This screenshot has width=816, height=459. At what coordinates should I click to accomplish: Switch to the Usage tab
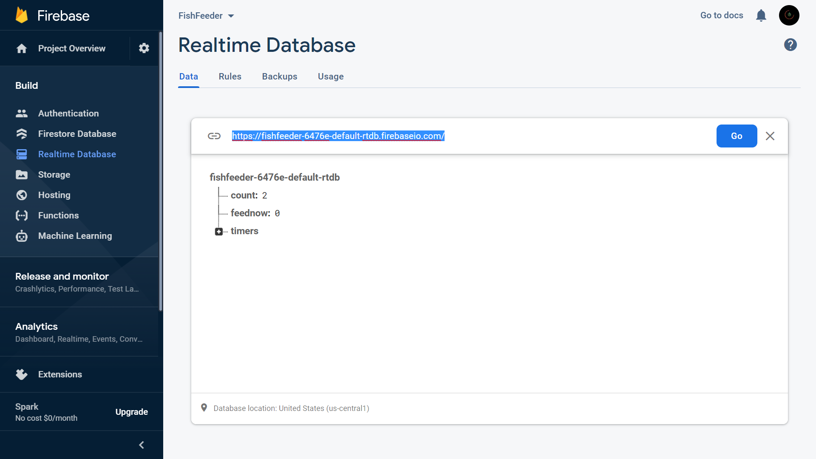(331, 76)
